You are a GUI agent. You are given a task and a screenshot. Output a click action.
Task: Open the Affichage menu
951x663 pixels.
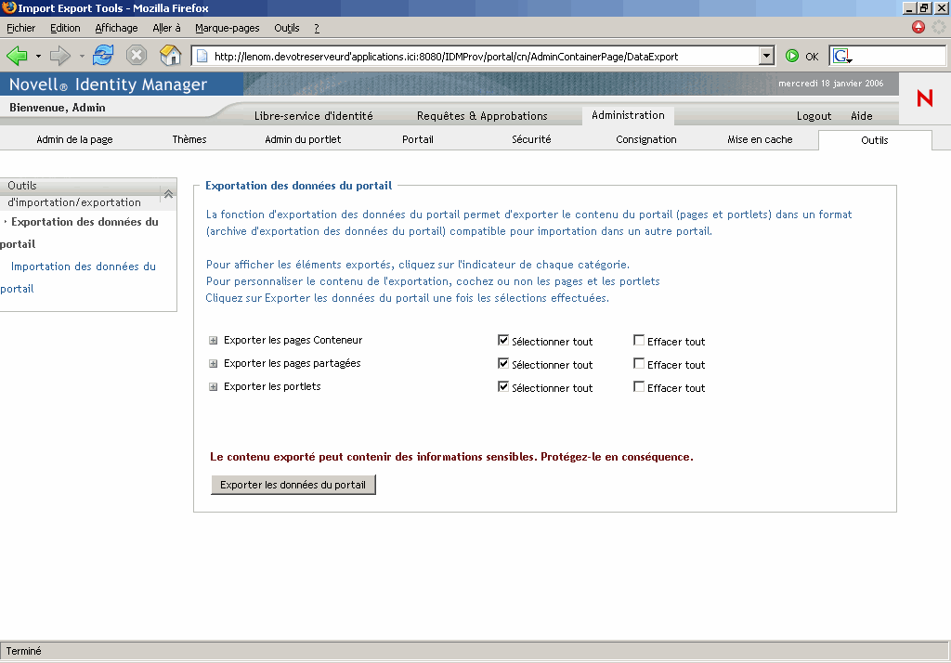[116, 28]
